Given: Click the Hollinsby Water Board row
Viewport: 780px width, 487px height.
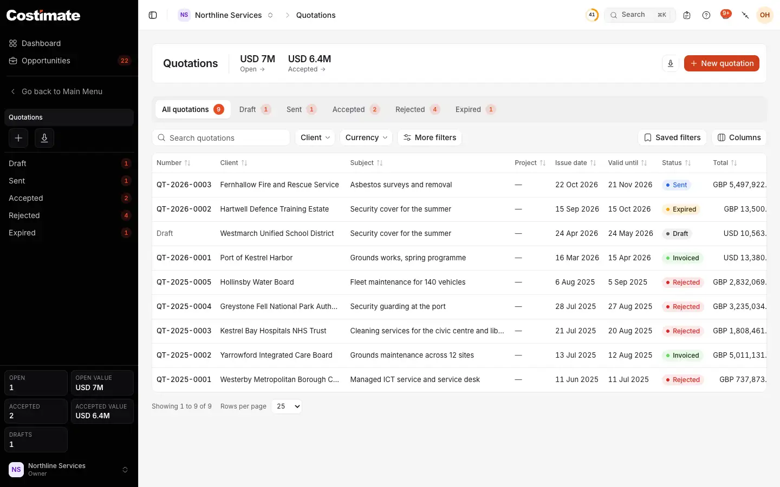Looking at the screenshot, I should click(459, 282).
